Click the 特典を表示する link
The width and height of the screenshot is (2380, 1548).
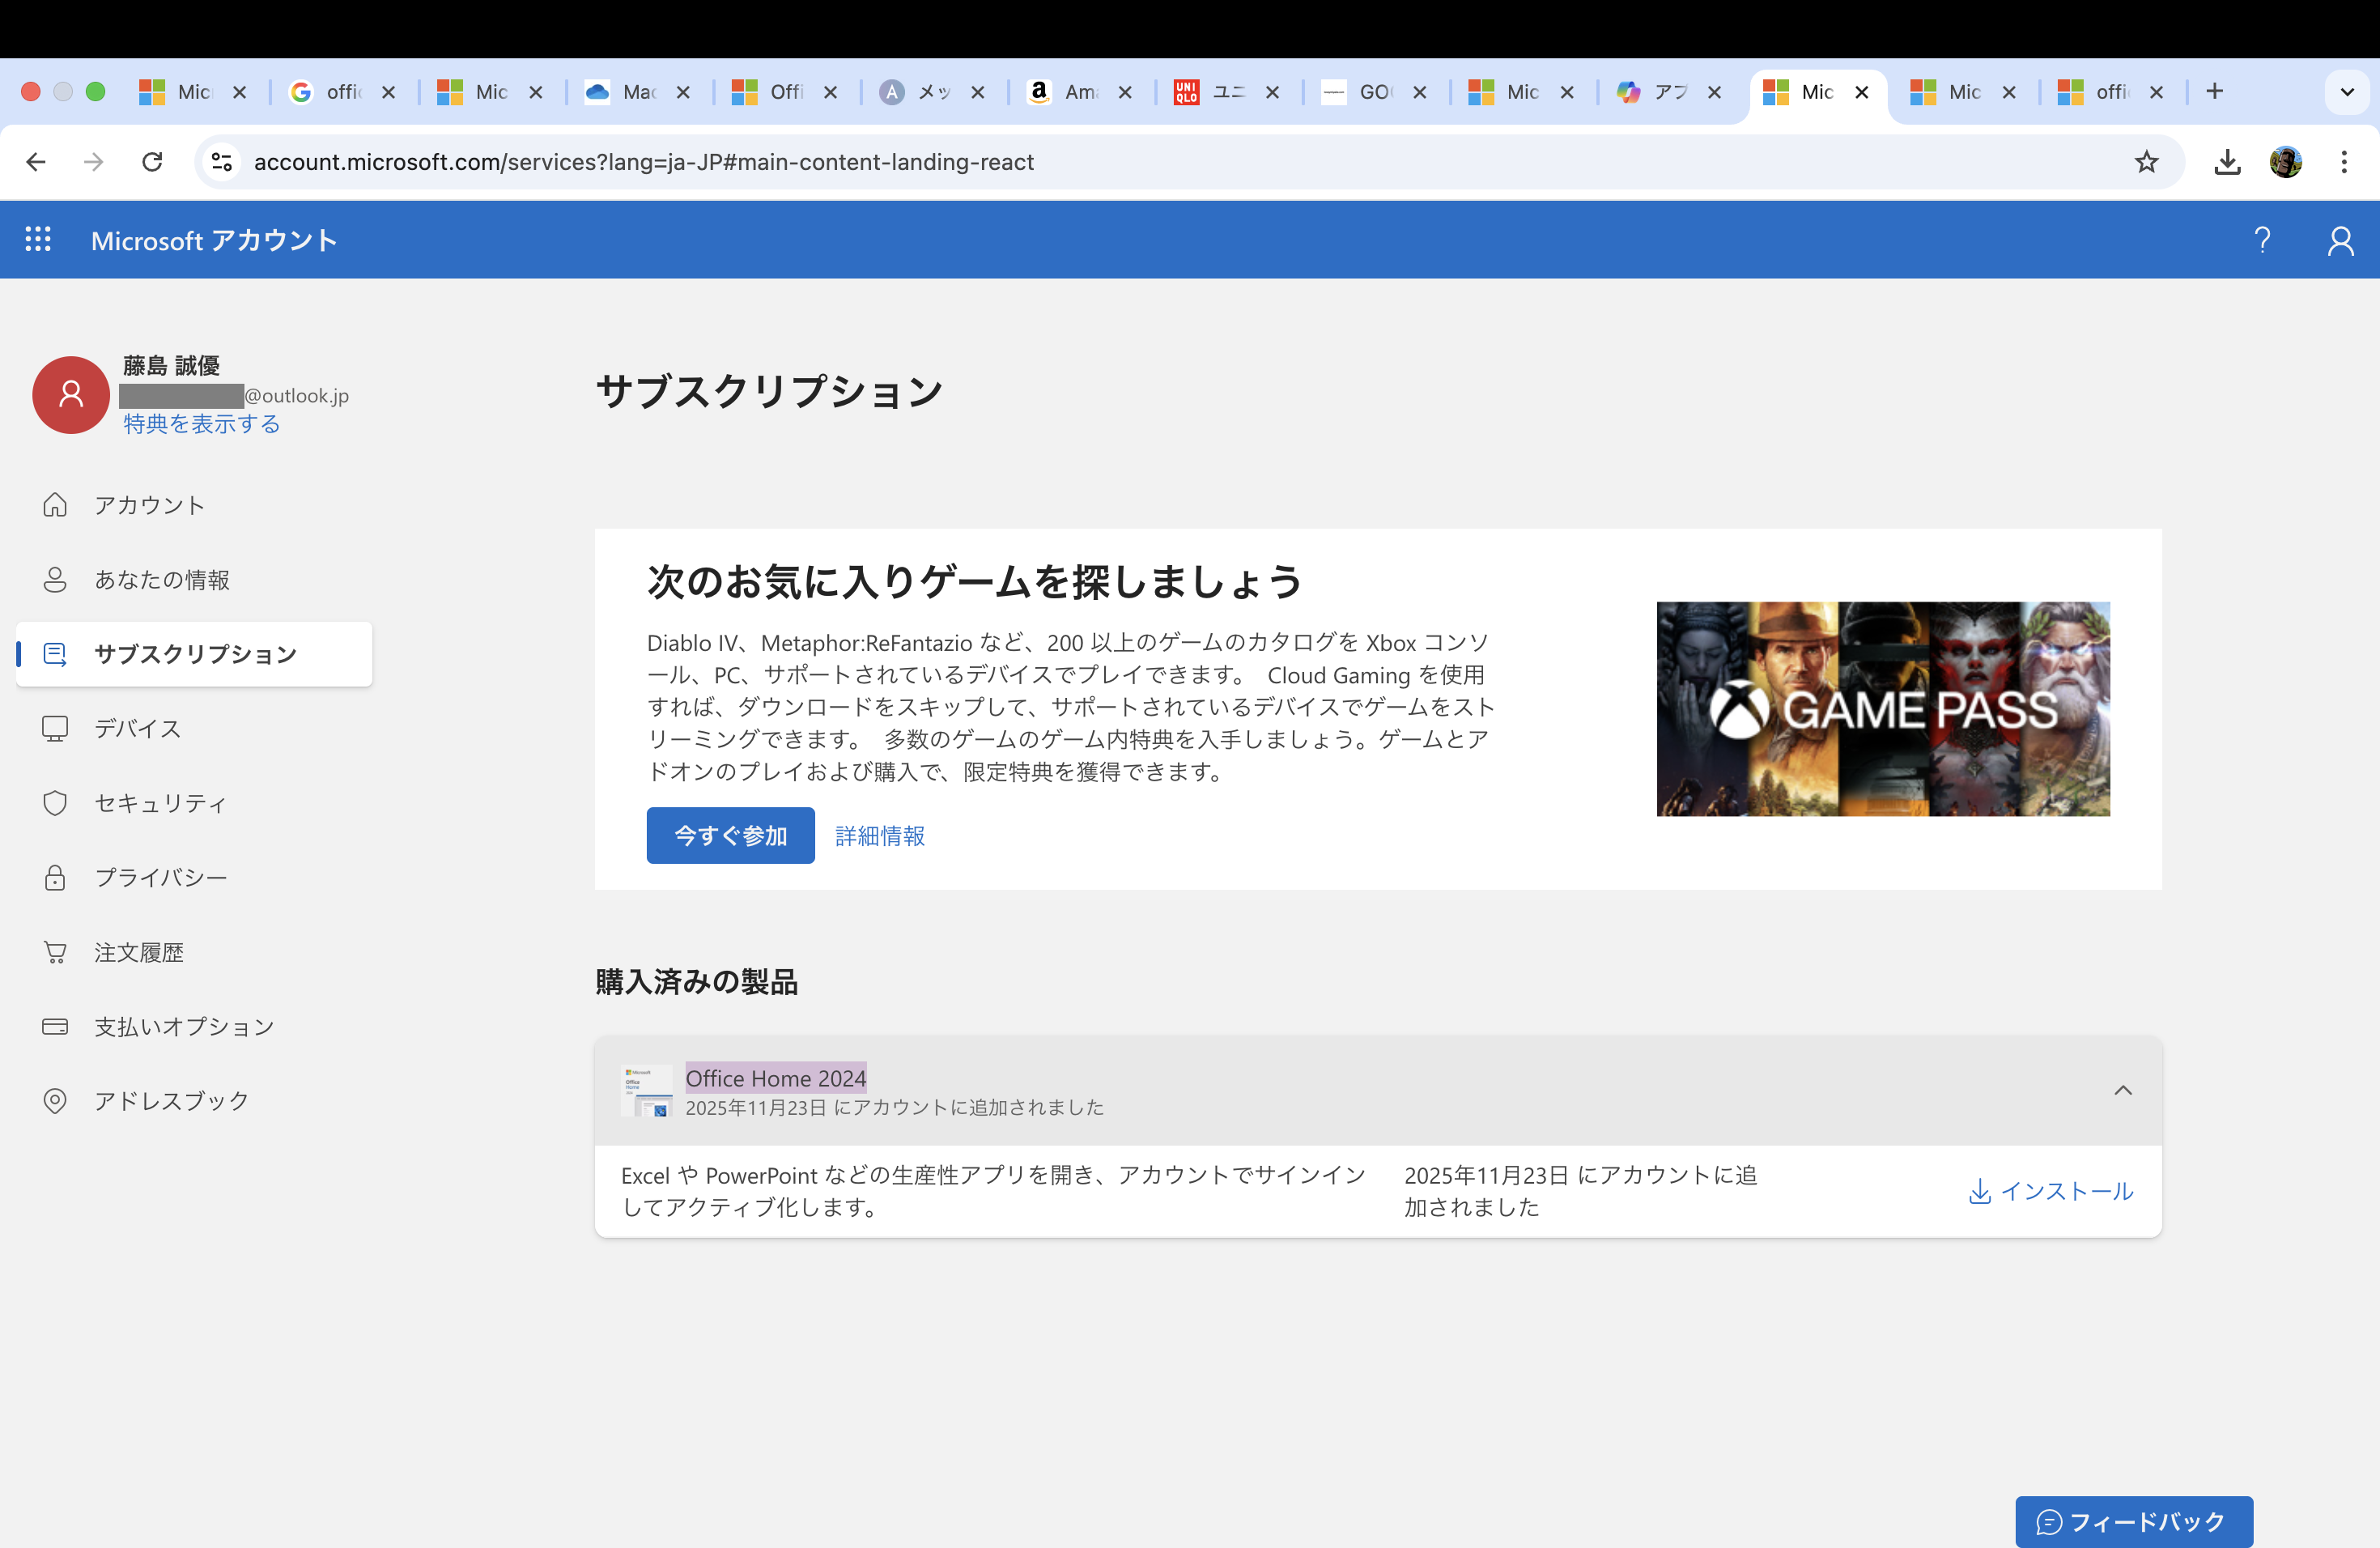[x=201, y=424]
